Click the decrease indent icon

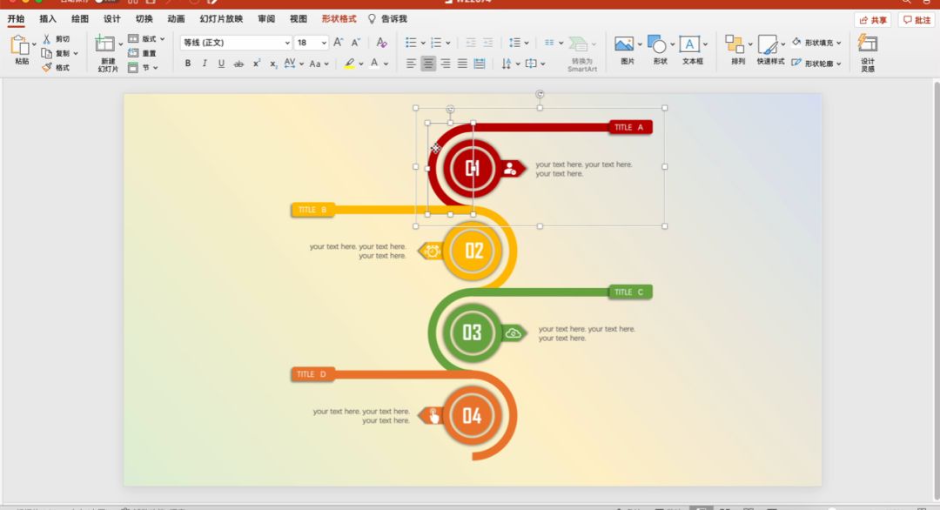click(x=471, y=43)
